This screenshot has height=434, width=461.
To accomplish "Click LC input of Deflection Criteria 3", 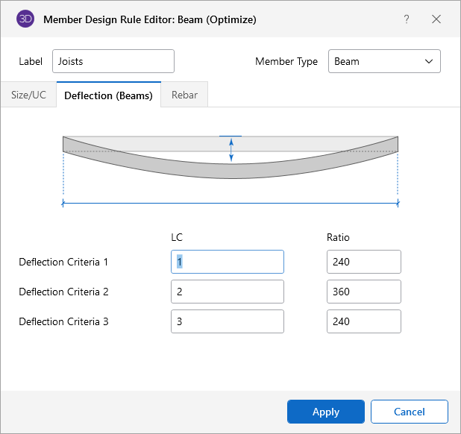I will click(227, 321).
